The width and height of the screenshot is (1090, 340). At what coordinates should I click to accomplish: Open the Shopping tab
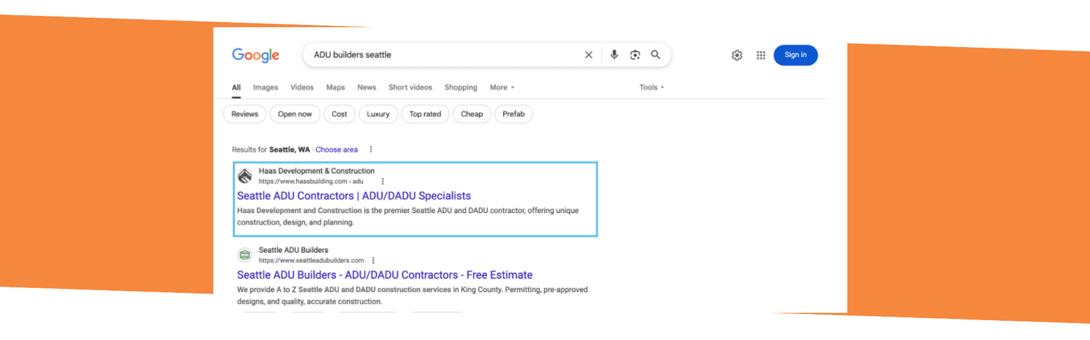pos(461,87)
